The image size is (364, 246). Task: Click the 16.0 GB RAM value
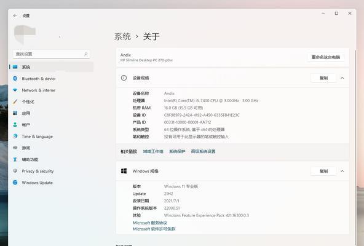tap(183, 108)
